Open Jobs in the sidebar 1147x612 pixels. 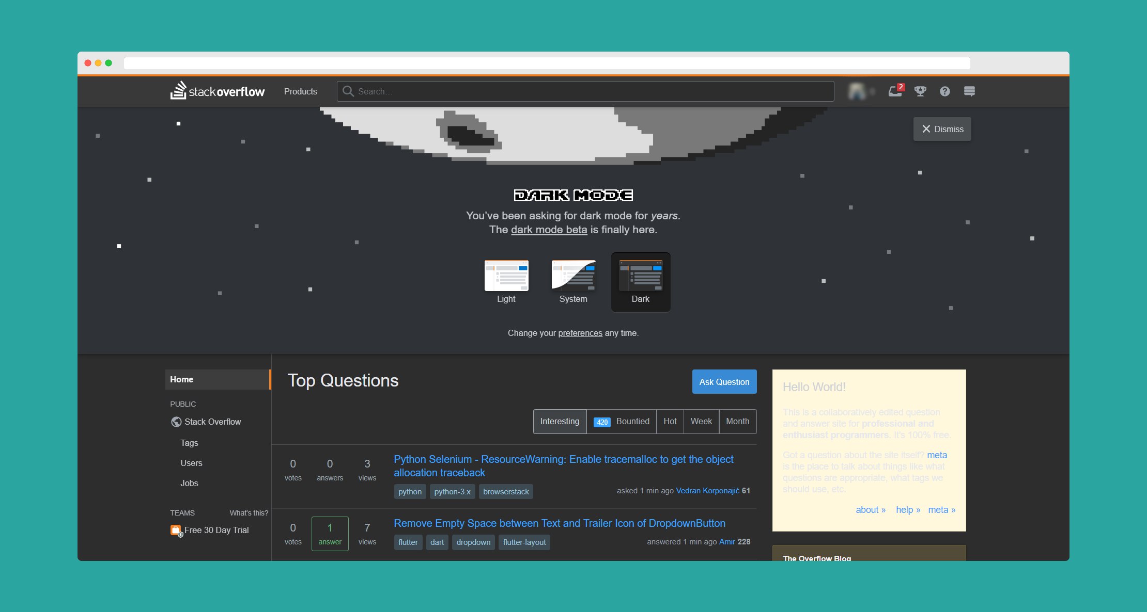point(189,483)
